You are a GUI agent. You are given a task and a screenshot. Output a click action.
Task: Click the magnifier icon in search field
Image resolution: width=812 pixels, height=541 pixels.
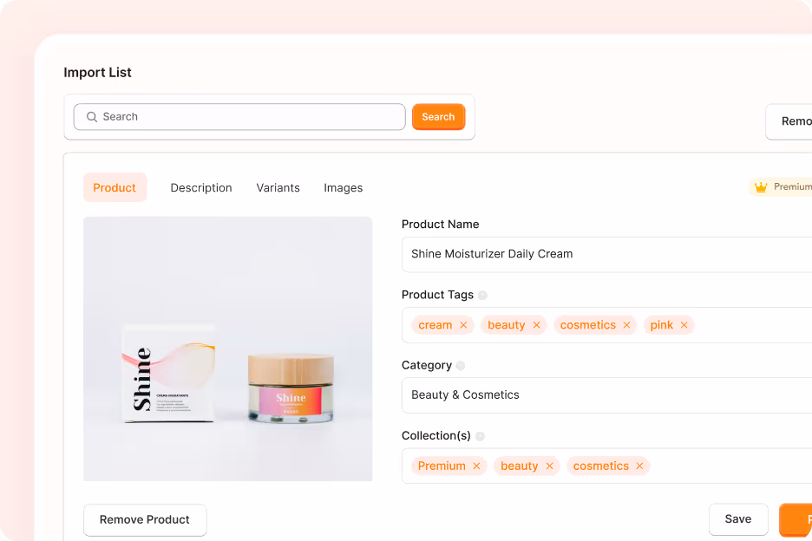click(x=92, y=117)
